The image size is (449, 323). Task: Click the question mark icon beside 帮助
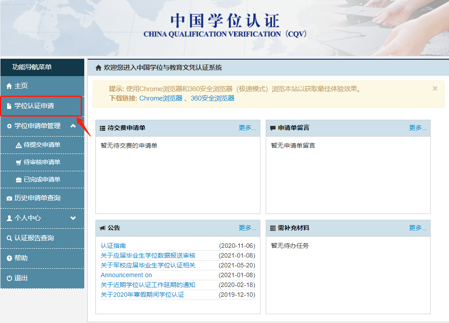[9, 258]
